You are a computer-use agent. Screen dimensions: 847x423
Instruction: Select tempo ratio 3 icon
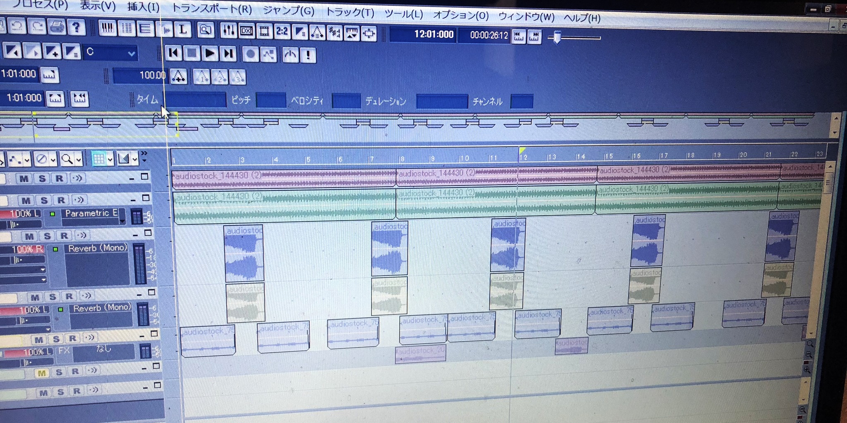[x=237, y=77]
